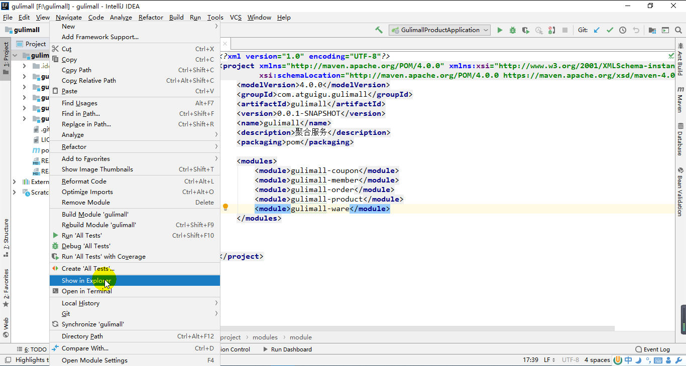Expand the Refactor submenu in context menu
This screenshot has height=366, width=686.
point(135,147)
